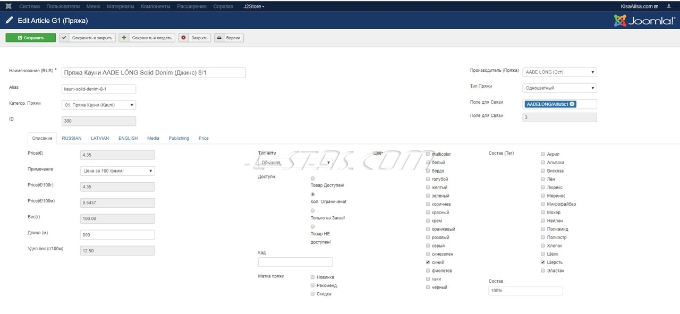The height and width of the screenshot is (314, 680).
Task: Switch to the LATVIAN tab
Action: pyautogui.click(x=100, y=138)
